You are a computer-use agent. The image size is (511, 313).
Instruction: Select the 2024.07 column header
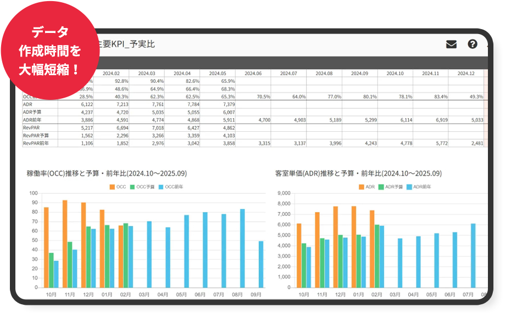tap(288, 74)
